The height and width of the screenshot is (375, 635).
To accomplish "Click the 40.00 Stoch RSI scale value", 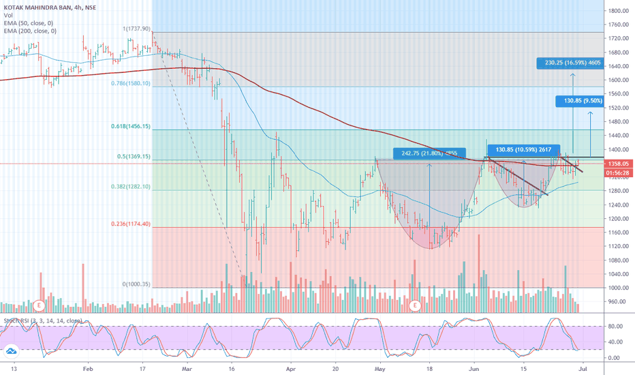I will point(616,342).
